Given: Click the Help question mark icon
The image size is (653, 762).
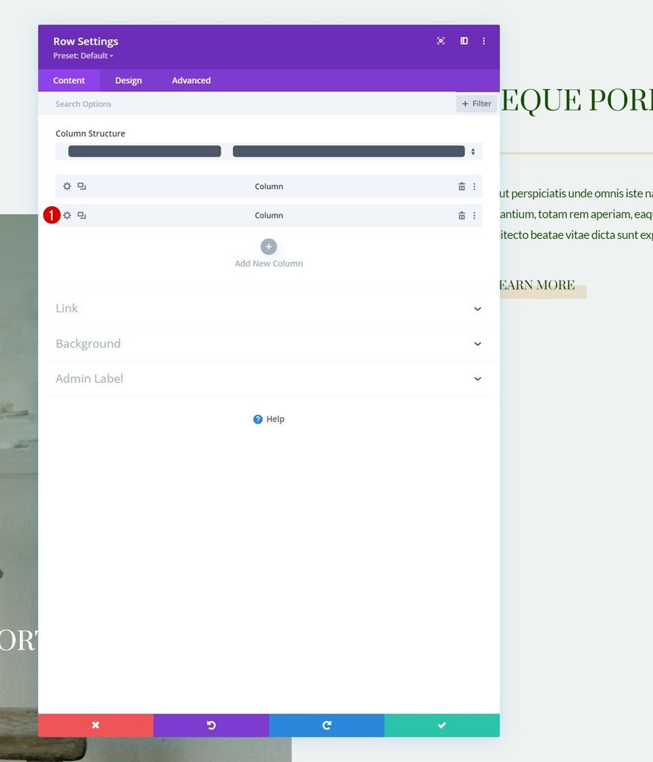Looking at the screenshot, I should coord(257,418).
